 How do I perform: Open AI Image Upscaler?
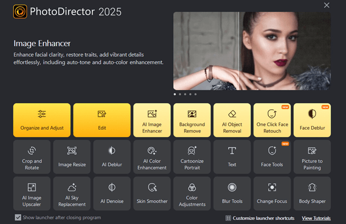click(32, 193)
